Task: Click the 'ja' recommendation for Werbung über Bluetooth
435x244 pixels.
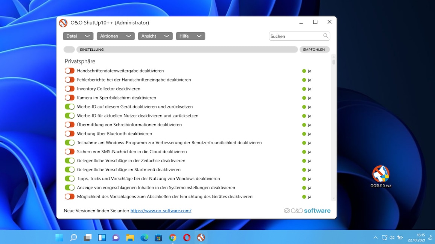Action: point(309,134)
